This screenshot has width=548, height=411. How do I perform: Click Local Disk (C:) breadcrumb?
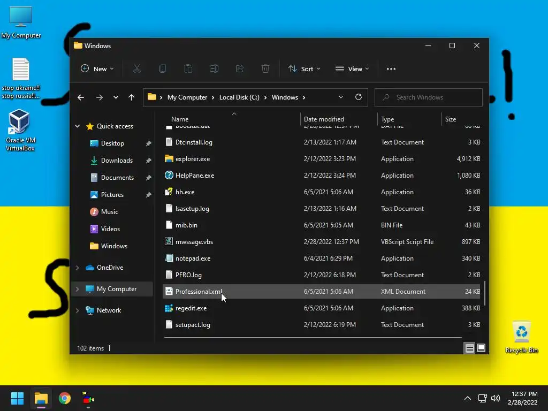pos(239,97)
